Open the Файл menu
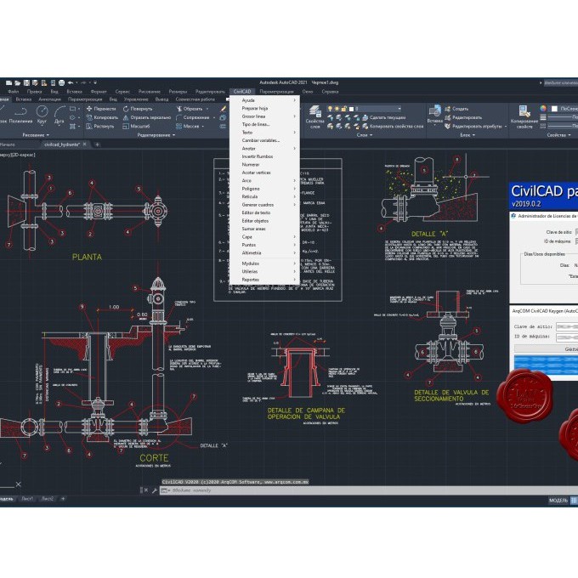This screenshot has height=578, width=578. tap(13, 92)
